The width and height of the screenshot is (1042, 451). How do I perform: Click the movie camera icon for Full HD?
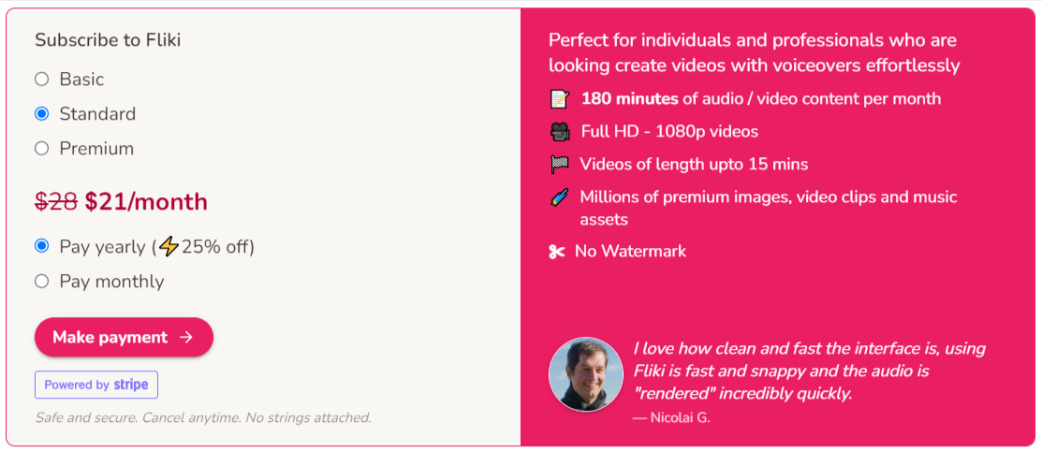560,132
